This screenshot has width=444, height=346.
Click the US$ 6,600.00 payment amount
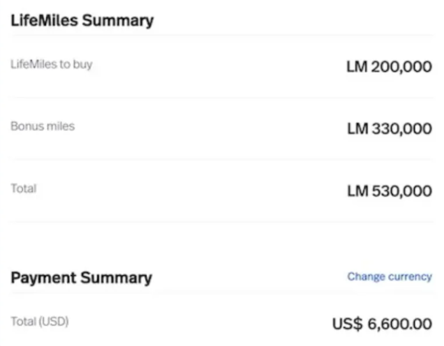coord(382,324)
